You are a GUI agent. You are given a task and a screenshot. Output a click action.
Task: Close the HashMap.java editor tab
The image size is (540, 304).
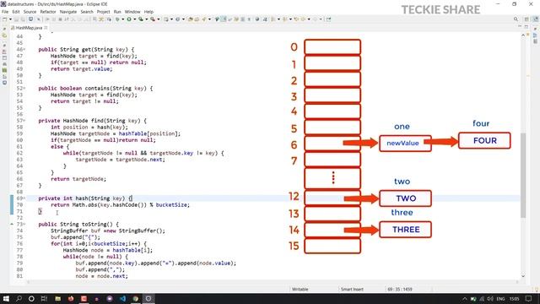[46, 28]
